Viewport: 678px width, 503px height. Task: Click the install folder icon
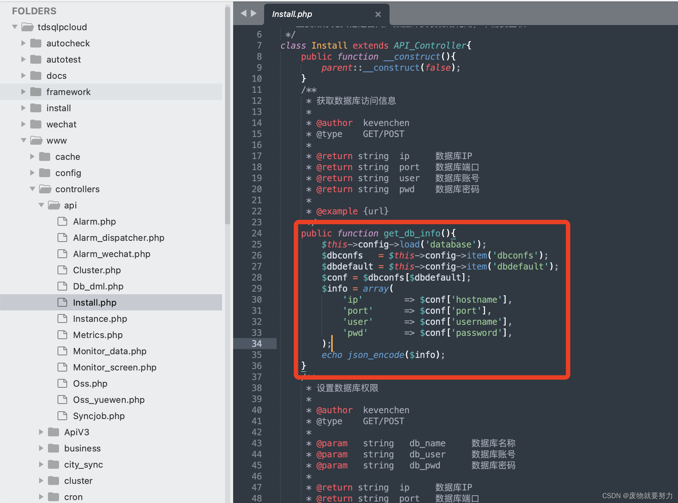(x=36, y=108)
